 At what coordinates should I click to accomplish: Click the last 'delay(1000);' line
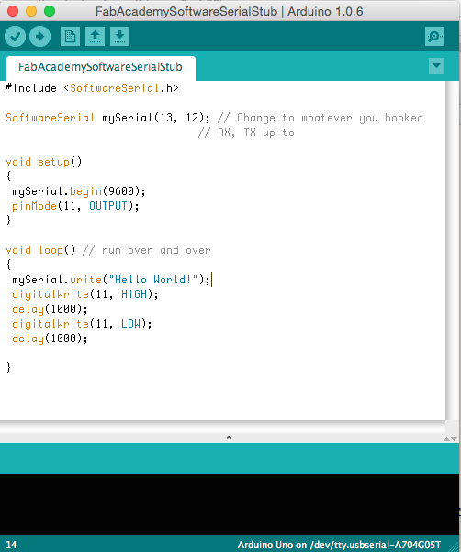coord(50,339)
